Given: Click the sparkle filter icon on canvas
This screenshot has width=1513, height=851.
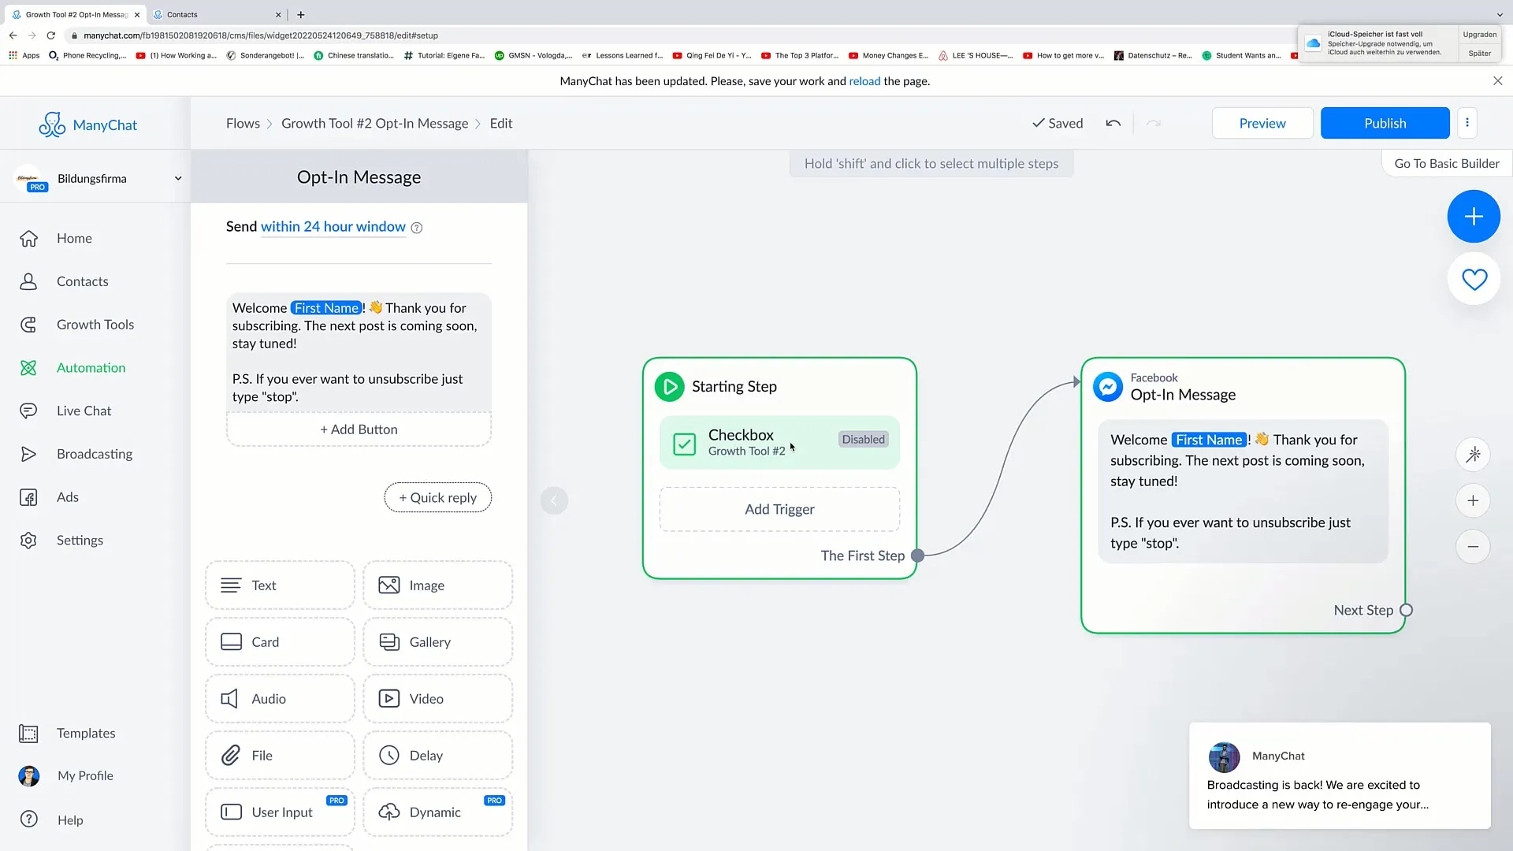Looking at the screenshot, I should pyautogui.click(x=1474, y=454).
